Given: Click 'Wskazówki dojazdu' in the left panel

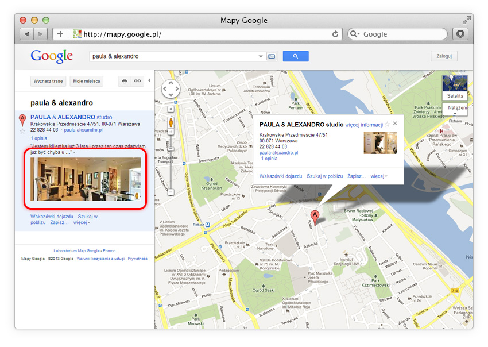Looking at the screenshot, I should tap(52, 216).
